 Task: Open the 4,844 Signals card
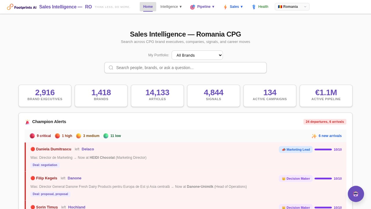(x=214, y=96)
